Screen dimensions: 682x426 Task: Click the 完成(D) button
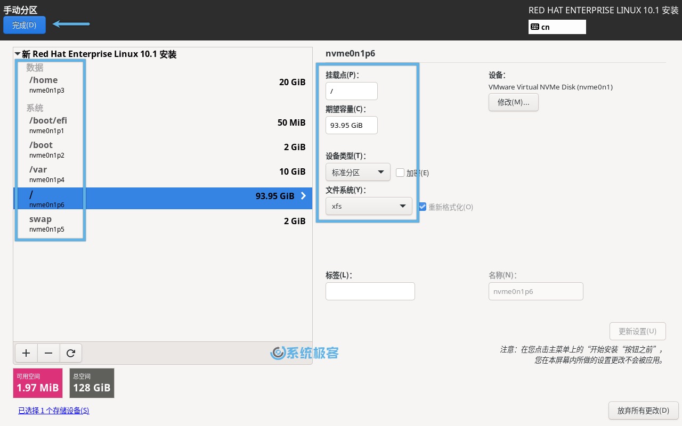tap(25, 25)
